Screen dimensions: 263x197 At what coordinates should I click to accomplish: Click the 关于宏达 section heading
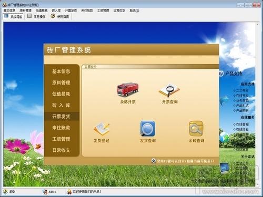(x=248, y=157)
